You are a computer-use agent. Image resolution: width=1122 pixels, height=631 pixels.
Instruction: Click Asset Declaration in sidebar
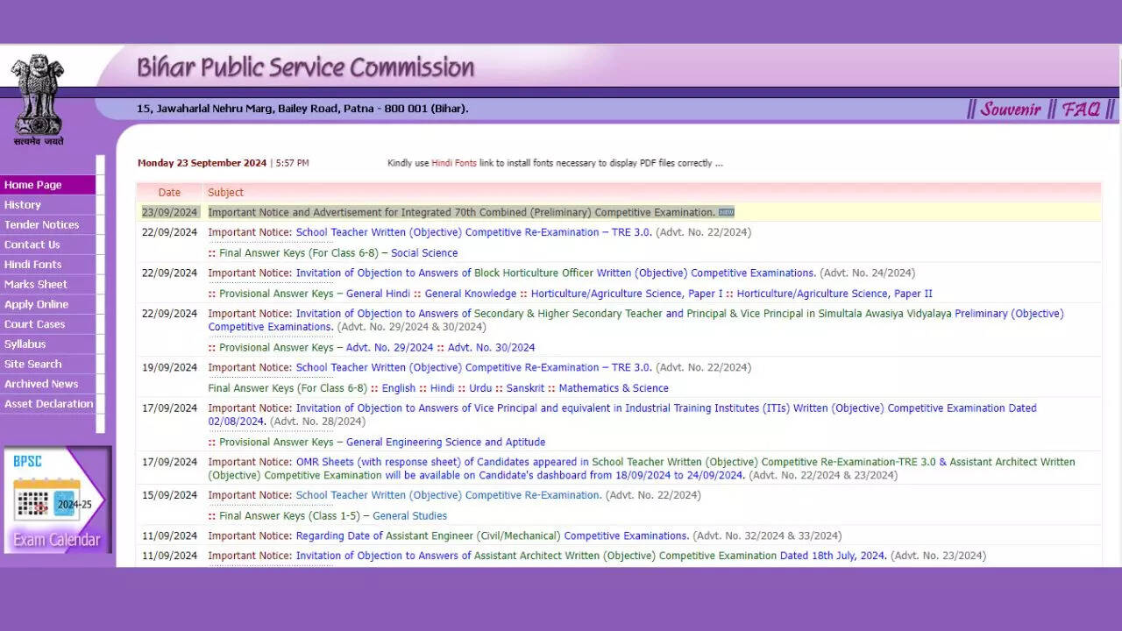click(x=48, y=404)
